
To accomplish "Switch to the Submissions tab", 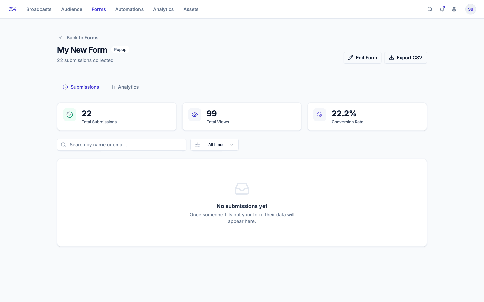I will [81, 87].
